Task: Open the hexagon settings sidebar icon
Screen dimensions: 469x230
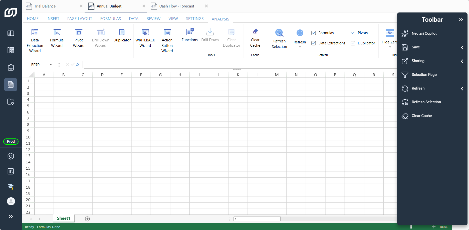Action: tap(11, 156)
